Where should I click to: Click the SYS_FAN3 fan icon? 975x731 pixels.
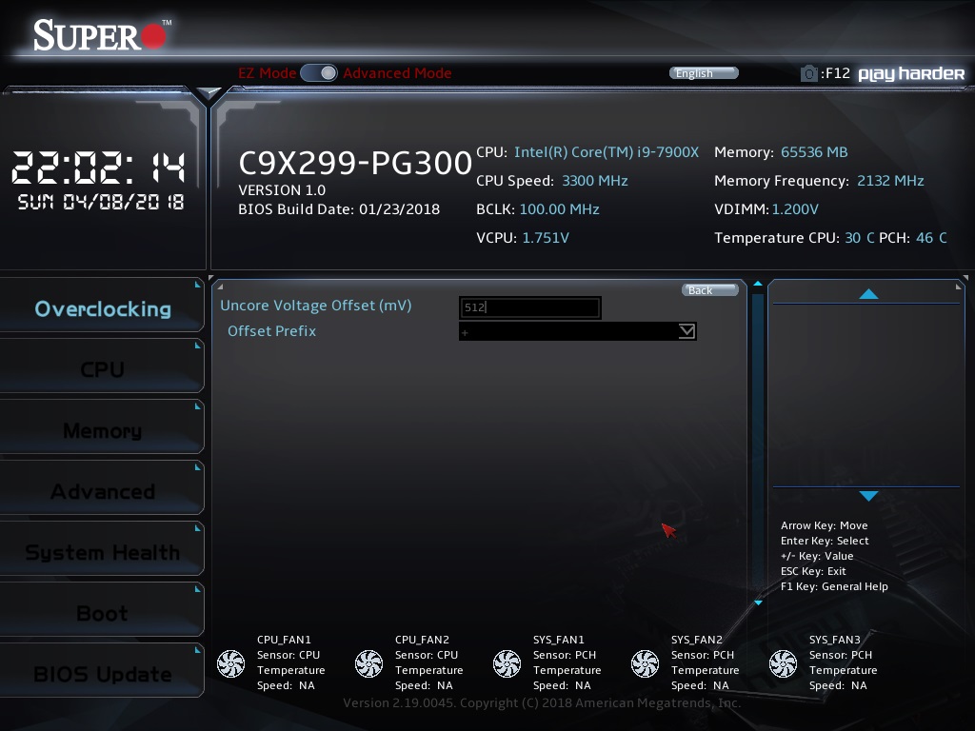point(783,663)
